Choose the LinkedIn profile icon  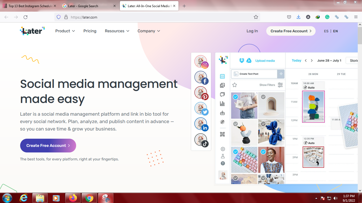point(201,124)
